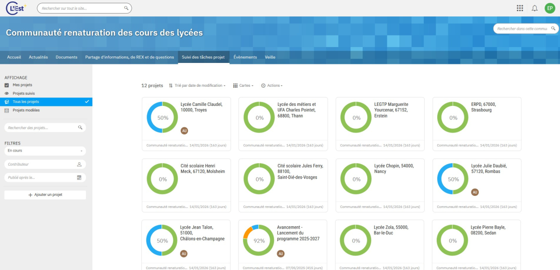Select the Suivi des tâches projet tab

point(203,57)
